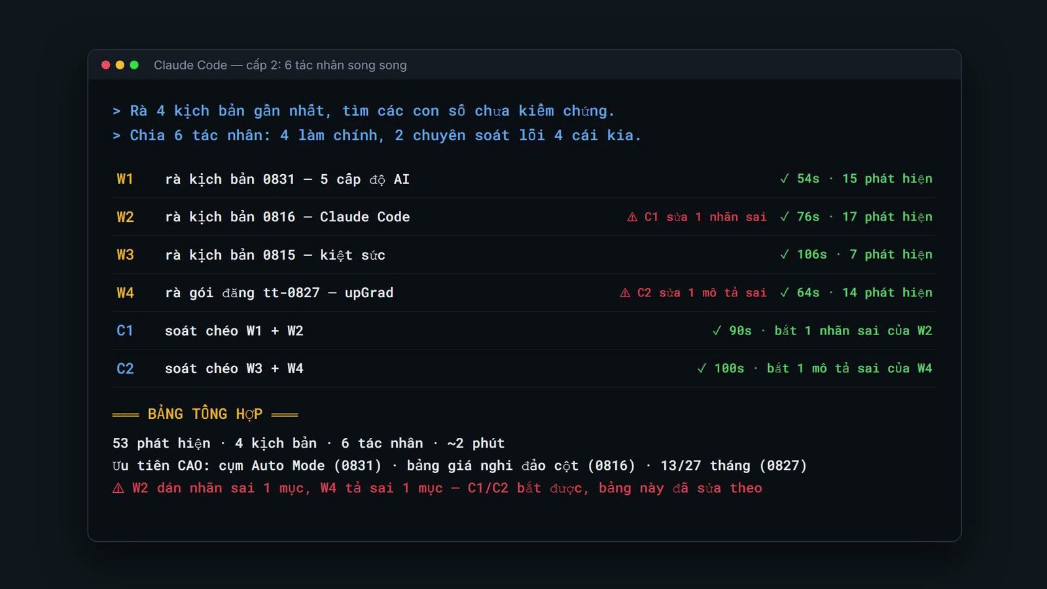The width and height of the screenshot is (1047, 589).
Task: Click the W2 agent label
Action: point(125,217)
